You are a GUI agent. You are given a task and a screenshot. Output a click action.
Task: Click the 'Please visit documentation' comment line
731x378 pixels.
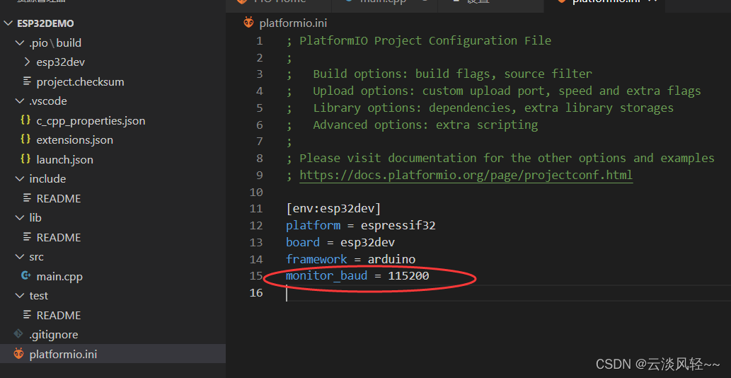[x=500, y=159]
